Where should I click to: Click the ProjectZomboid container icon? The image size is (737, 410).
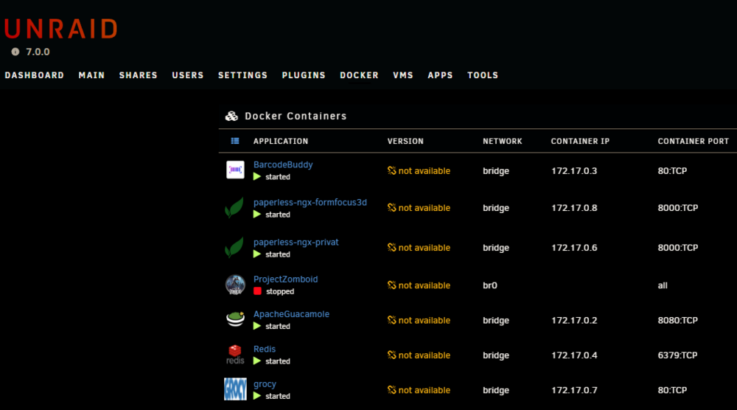(x=235, y=285)
